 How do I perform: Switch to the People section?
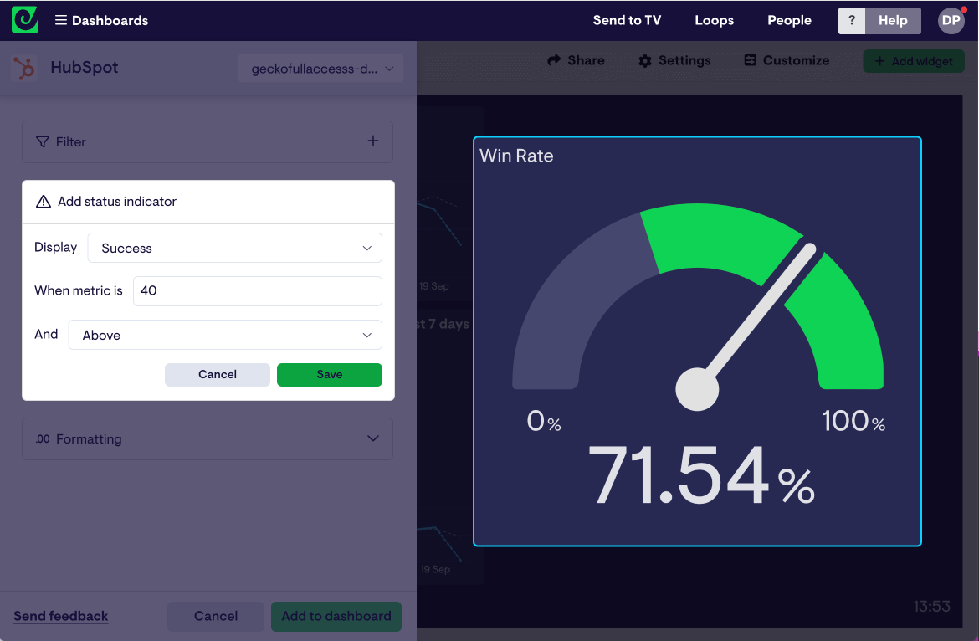pyautogui.click(x=788, y=20)
